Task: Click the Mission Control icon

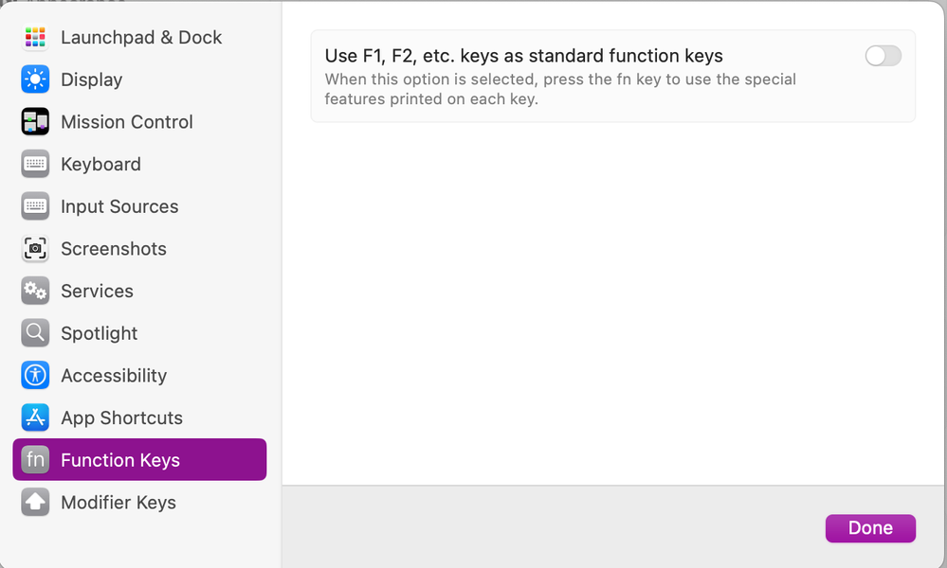Action: click(35, 122)
